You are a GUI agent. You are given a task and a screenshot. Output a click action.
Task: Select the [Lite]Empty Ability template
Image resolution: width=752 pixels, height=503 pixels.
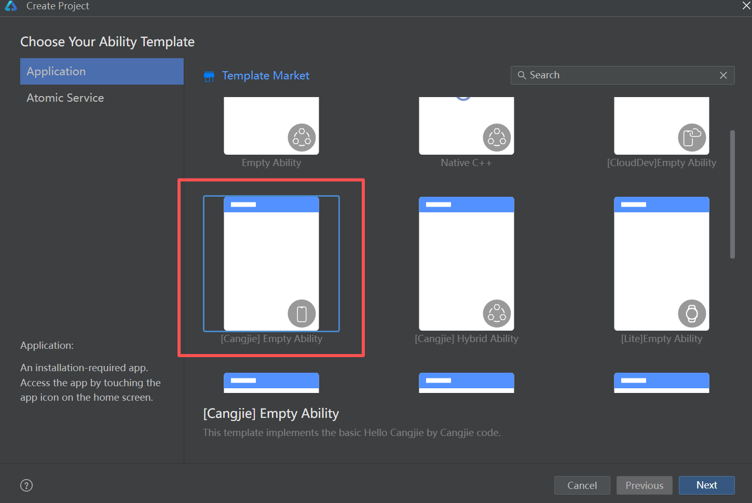(x=662, y=263)
